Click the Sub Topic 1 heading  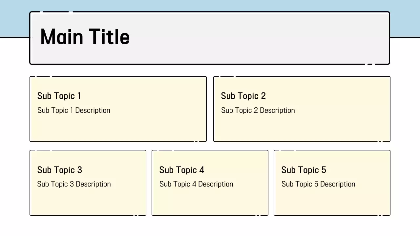click(x=59, y=96)
